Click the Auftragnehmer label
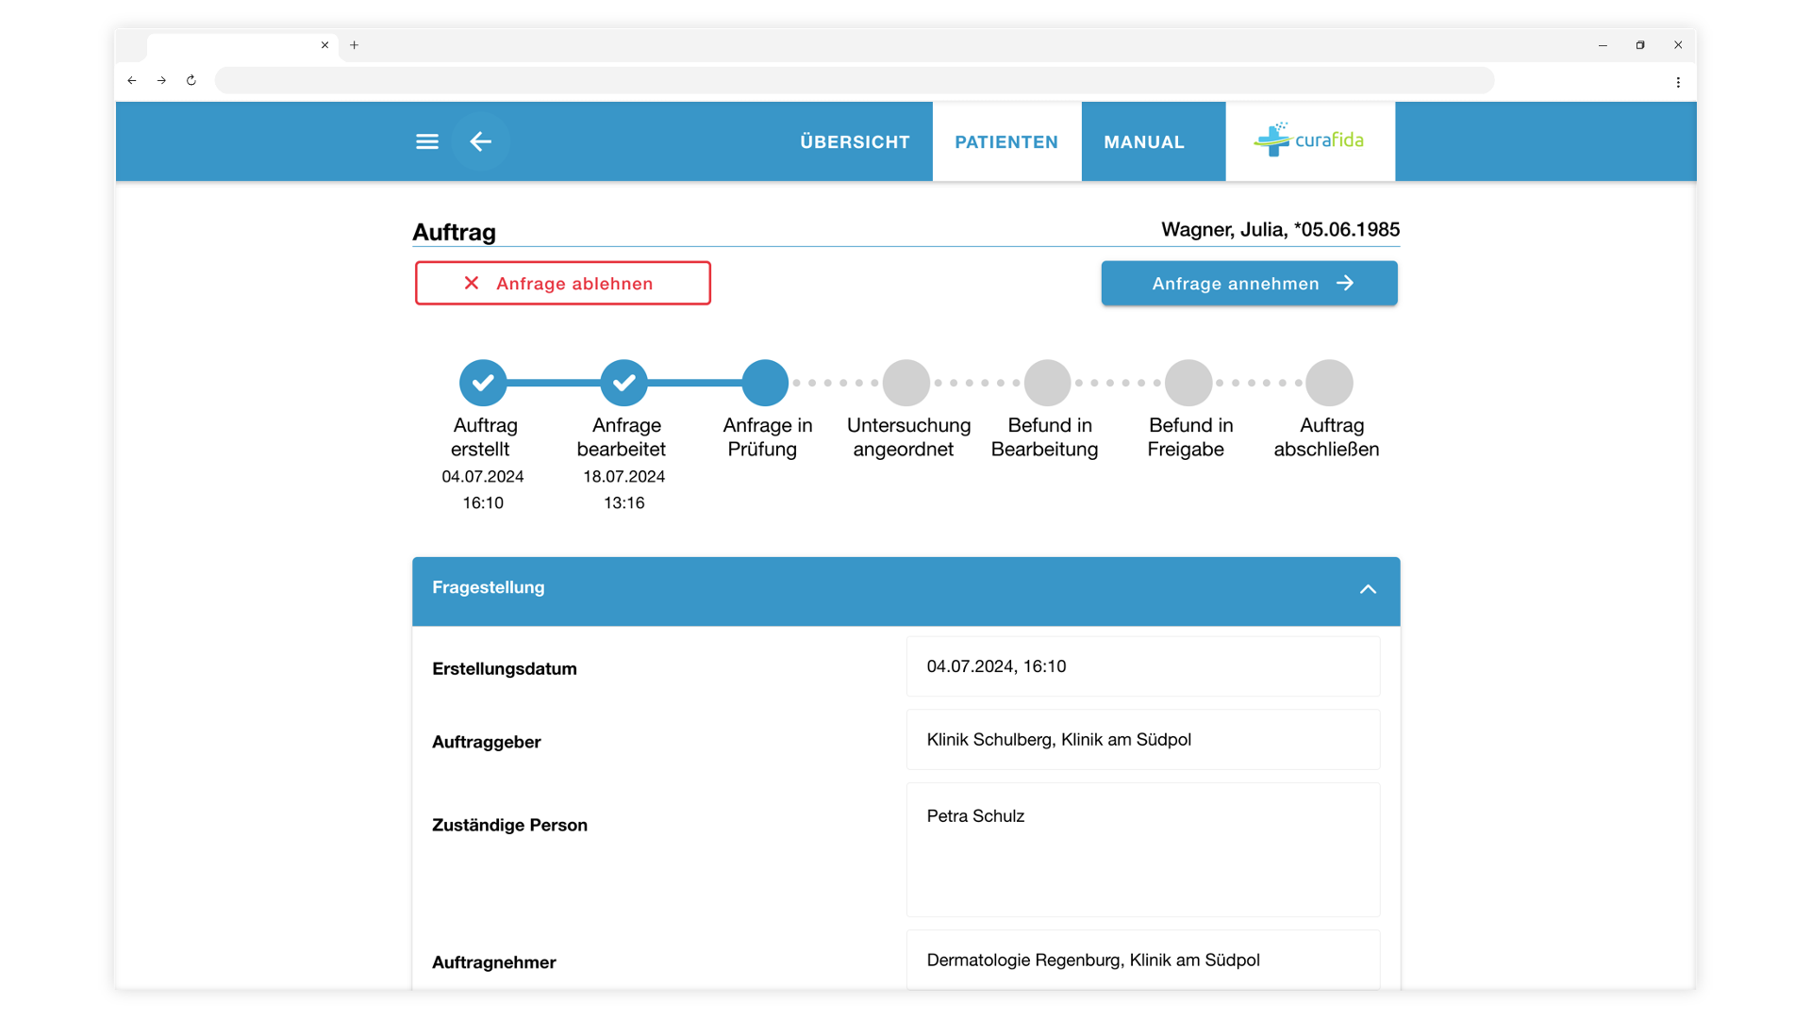1811x1018 pixels. [494, 962]
